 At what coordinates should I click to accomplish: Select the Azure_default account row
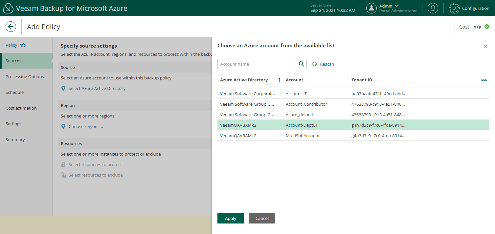tap(353, 115)
